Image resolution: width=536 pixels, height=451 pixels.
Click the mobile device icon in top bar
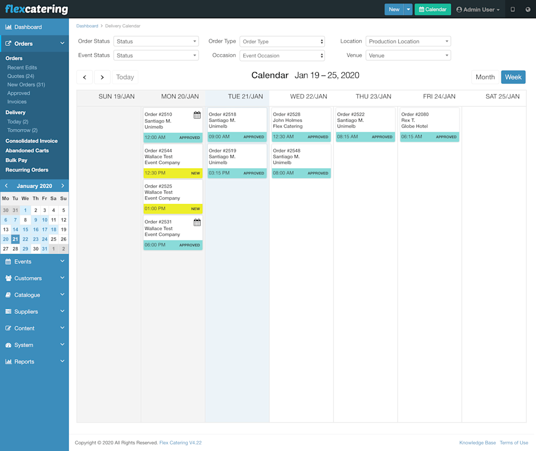pos(512,9)
